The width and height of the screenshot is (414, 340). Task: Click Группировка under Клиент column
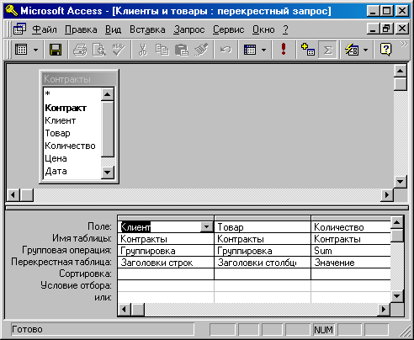(166, 251)
